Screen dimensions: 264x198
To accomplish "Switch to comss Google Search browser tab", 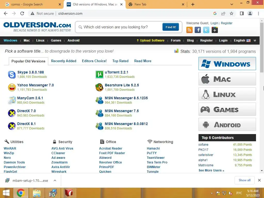I will point(32,4).
